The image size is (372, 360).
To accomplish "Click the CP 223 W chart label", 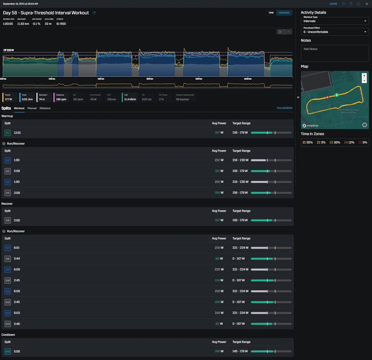I will tap(9, 50).
